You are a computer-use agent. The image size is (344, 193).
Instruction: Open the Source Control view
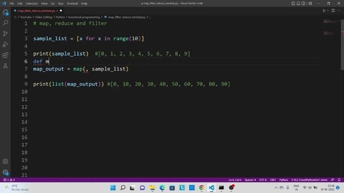point(5,33)
